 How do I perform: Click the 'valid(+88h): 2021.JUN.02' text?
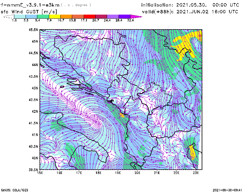pyautogui.click(x=175, y=12)
